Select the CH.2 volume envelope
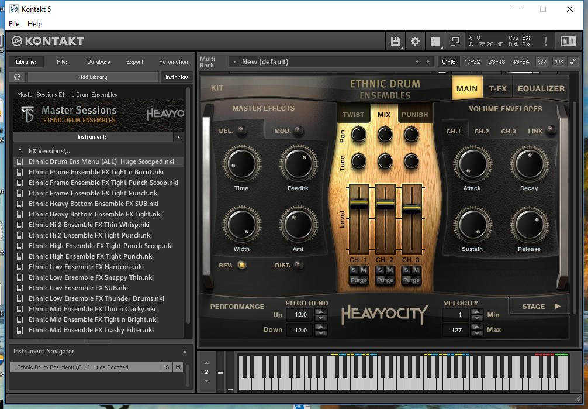Viewport: 588px width, 409px height. 482,132
